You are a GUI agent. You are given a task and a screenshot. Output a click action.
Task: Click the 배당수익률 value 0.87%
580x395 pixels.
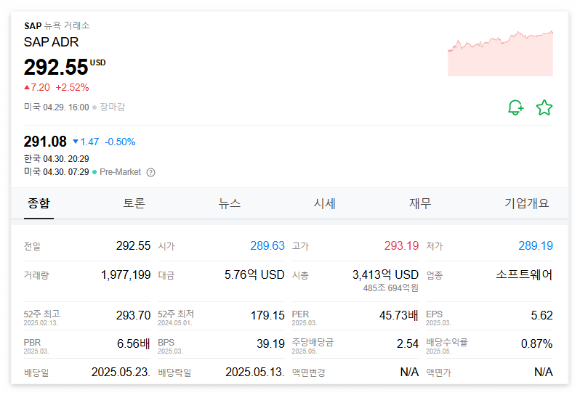point(536,344)
